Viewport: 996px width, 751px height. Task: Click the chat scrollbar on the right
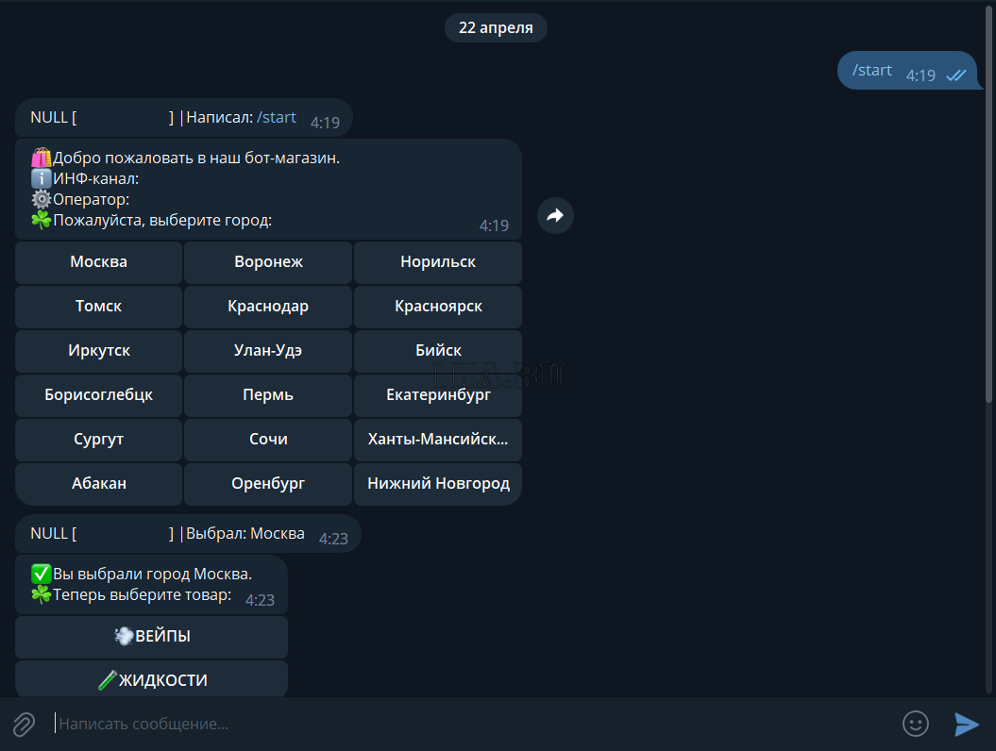(x=989, y=283)
